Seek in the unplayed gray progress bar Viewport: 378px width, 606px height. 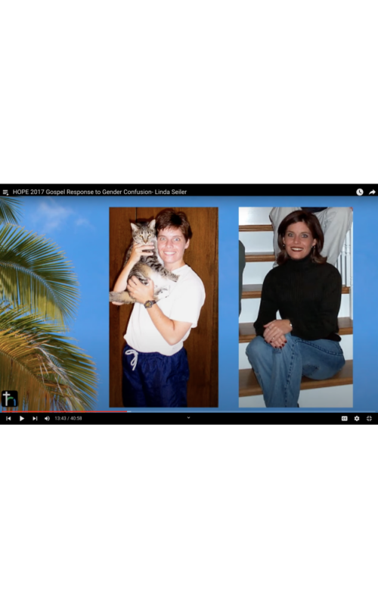[253, 411]
